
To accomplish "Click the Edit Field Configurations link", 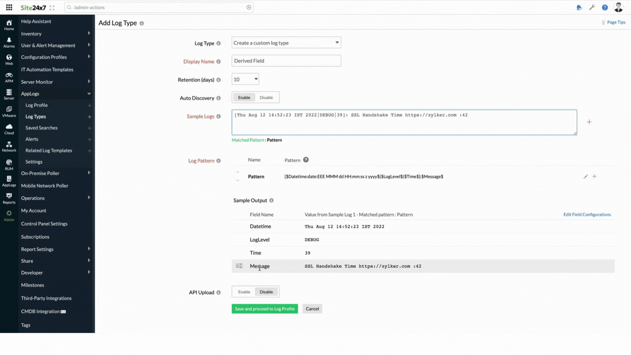I will point(587,215).
